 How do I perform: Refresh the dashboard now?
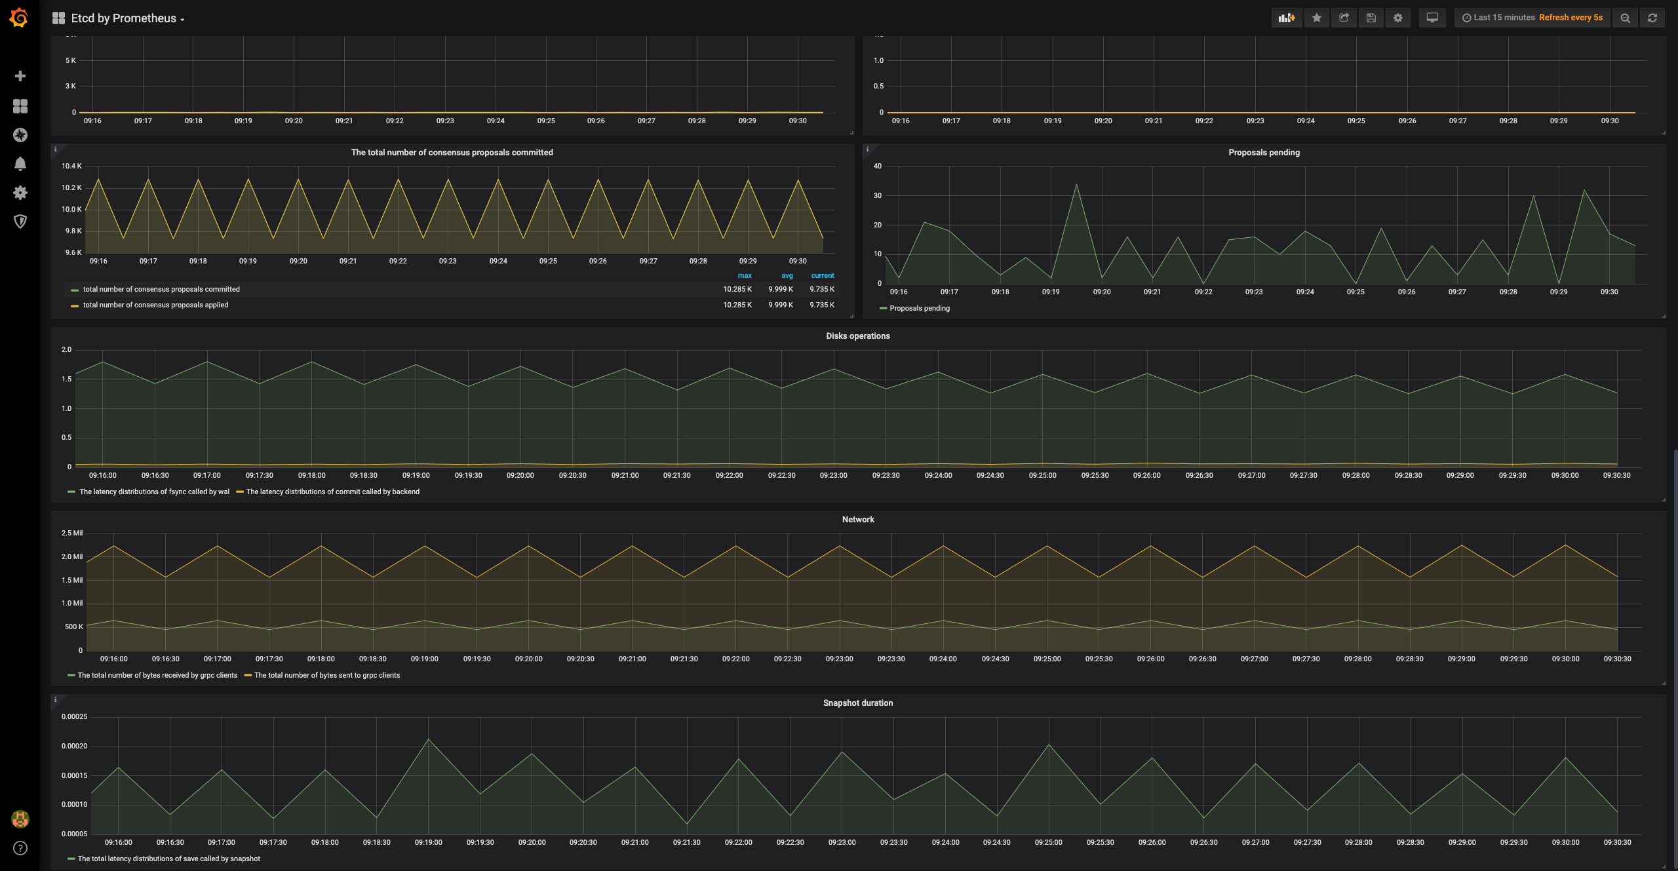1652,18
